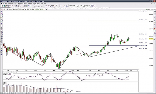Open the Tools menu
Viewport: 156px width, 94px height.
pyautogui.click(x=34, y=3)
